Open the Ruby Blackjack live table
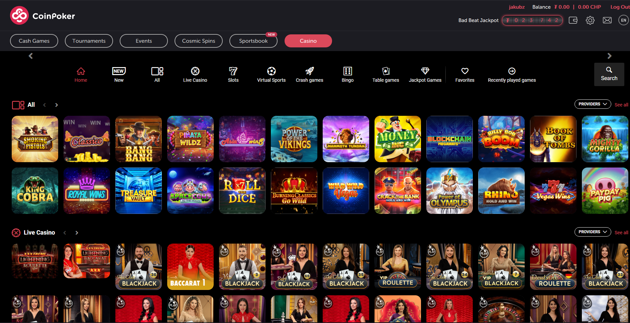This screenshot has height=323, width=630. (x=294, y=267)
